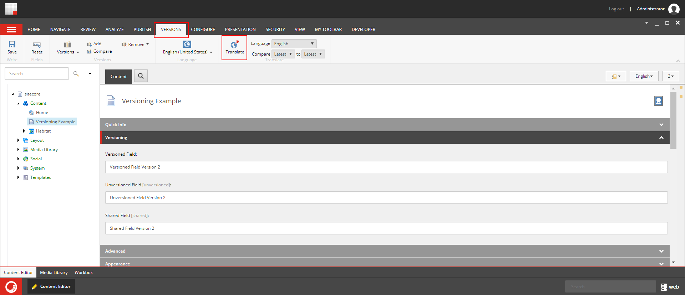Open the red hamburger menu button
Viewport: 685px width, 295px height.
pyautogui.click(x=11, y=30)
